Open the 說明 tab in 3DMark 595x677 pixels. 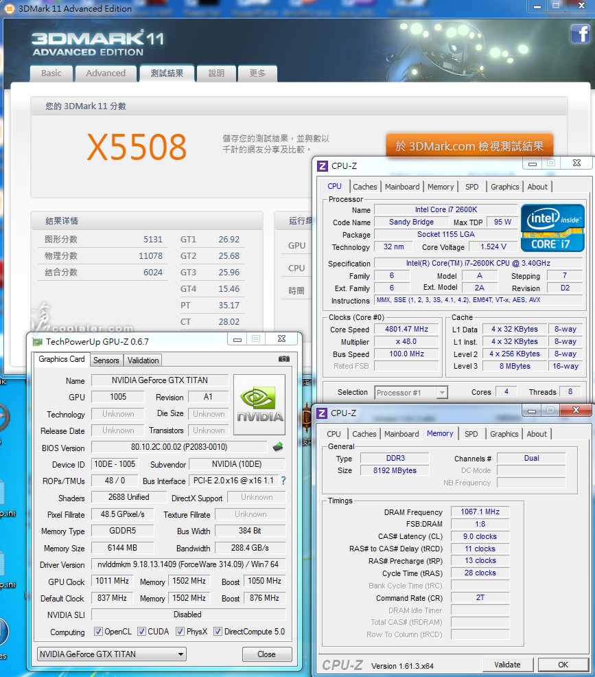coord(217,73)
